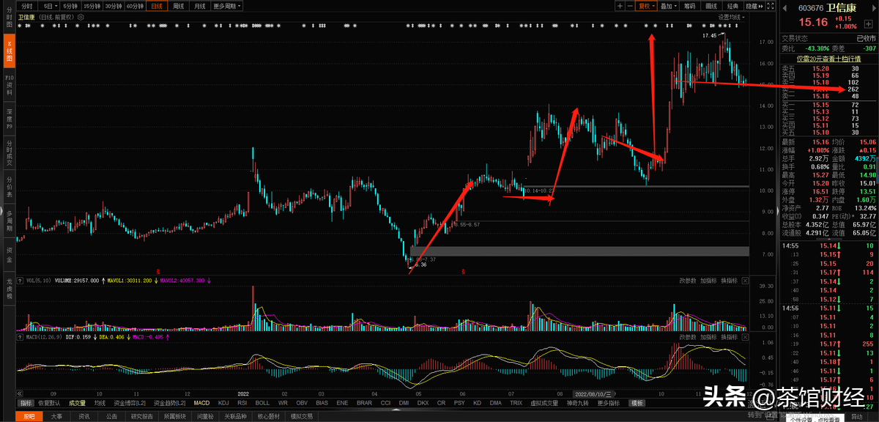Image resolution: width=879 pixels, height=422 pixels.
Task: Open 叠加 overlay dropdown
Action: pyautogui.click(x=668, y=5)
